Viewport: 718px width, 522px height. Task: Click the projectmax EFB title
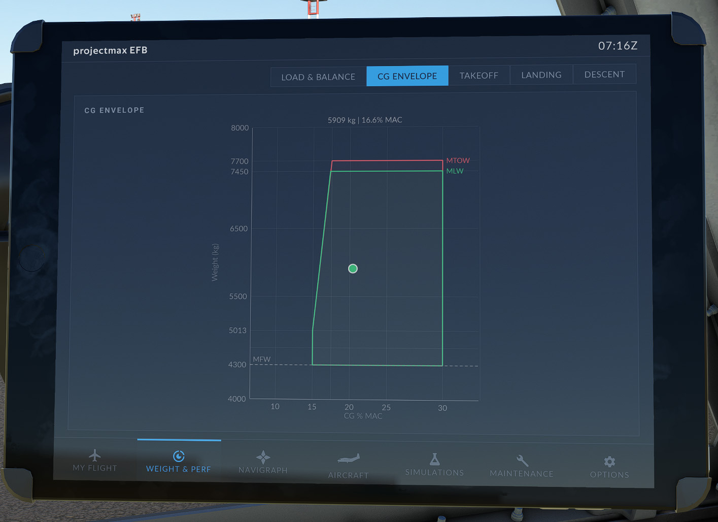pyautogui.click(x=110, y=50)
